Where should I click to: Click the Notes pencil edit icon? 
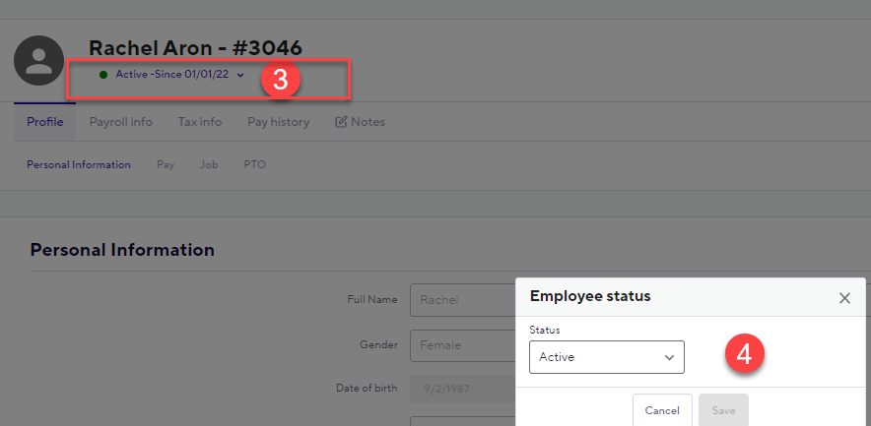tap(341, 121)
